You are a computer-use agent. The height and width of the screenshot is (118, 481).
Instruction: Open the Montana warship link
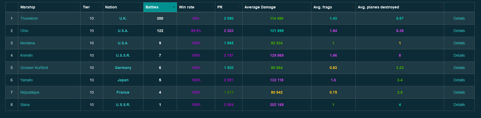click(x=27, y=43)
